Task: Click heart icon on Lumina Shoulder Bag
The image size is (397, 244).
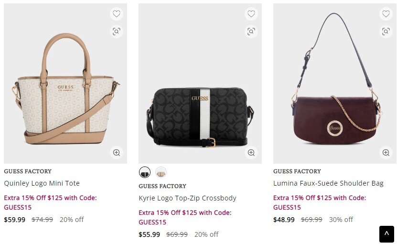Action: tap(386, 14)
